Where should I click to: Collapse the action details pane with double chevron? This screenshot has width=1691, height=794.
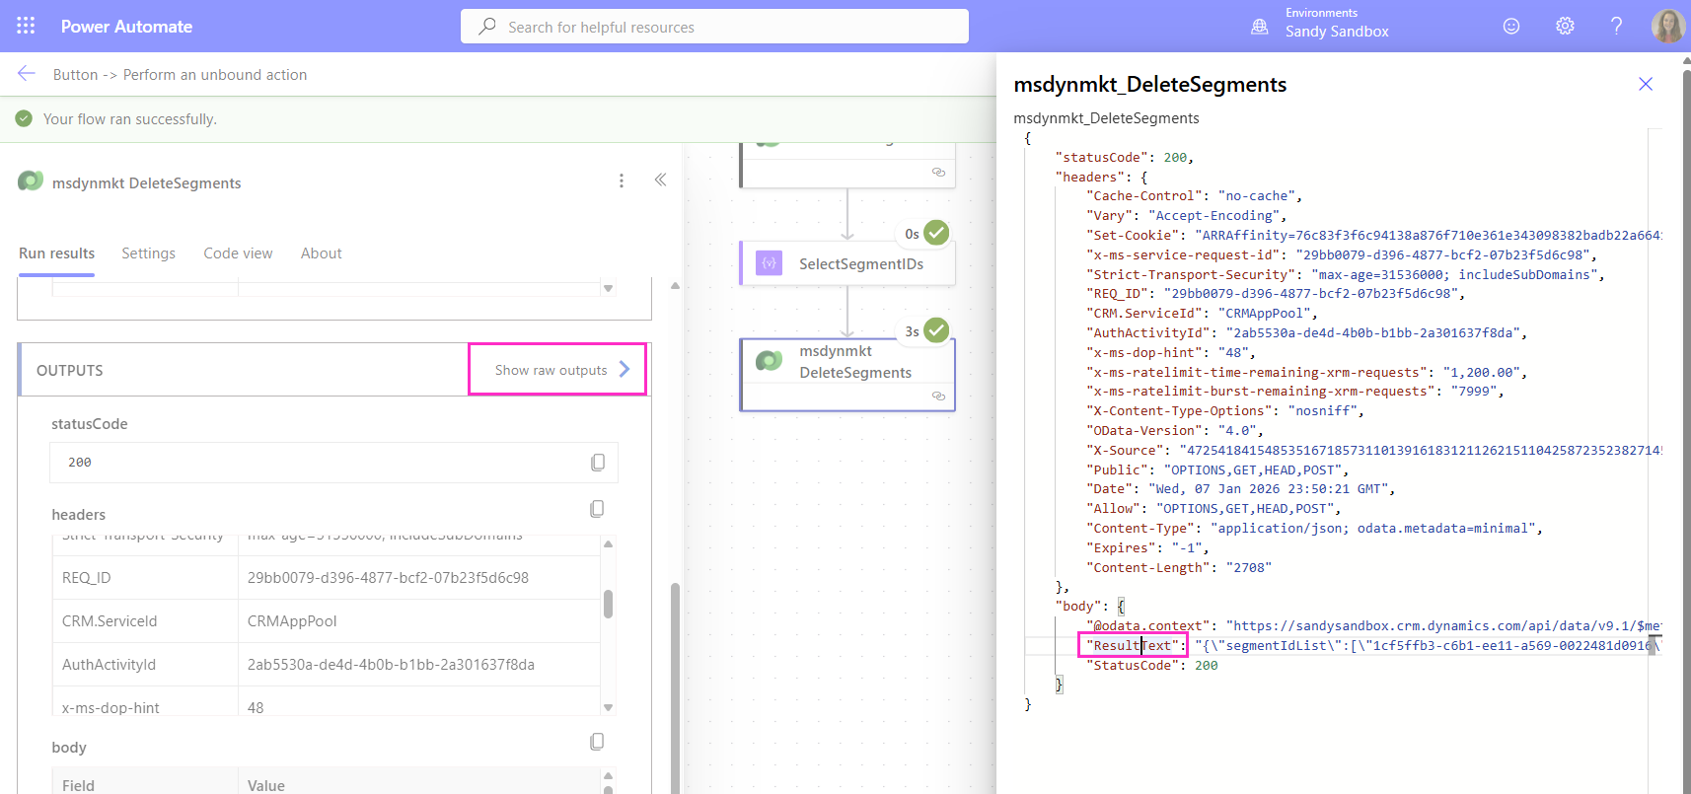coord(661,180)
